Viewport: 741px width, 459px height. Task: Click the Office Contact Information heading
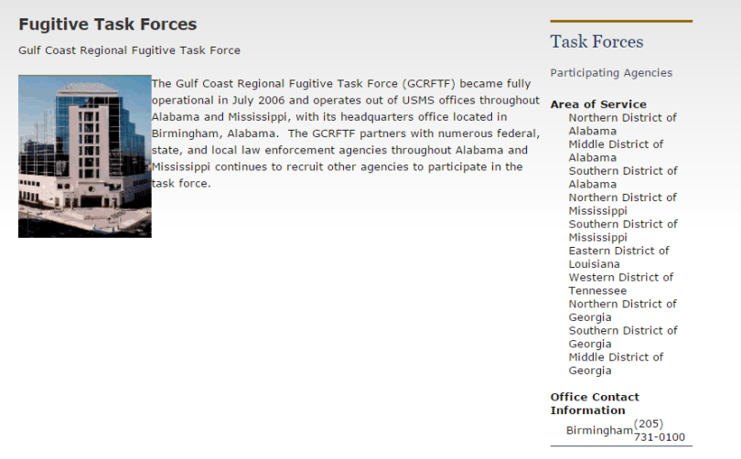tap(595, 403)
